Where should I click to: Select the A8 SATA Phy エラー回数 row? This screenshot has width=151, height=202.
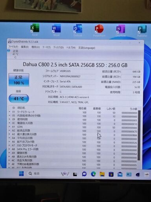click(x=73, y=150)
